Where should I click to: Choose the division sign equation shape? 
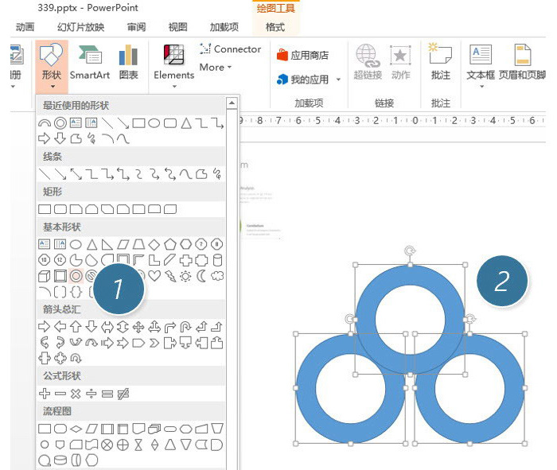(92, 394)
